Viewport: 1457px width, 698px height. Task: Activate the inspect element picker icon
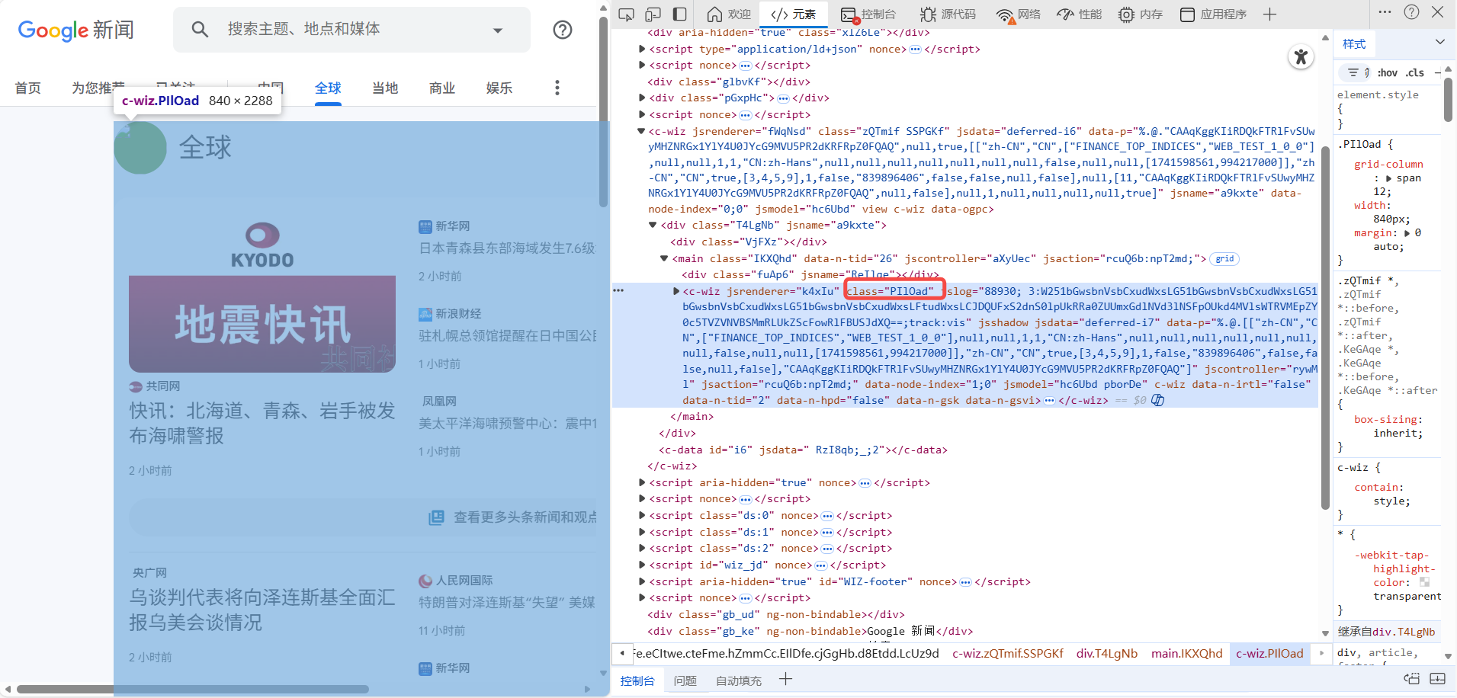click(x=626, y=14)
